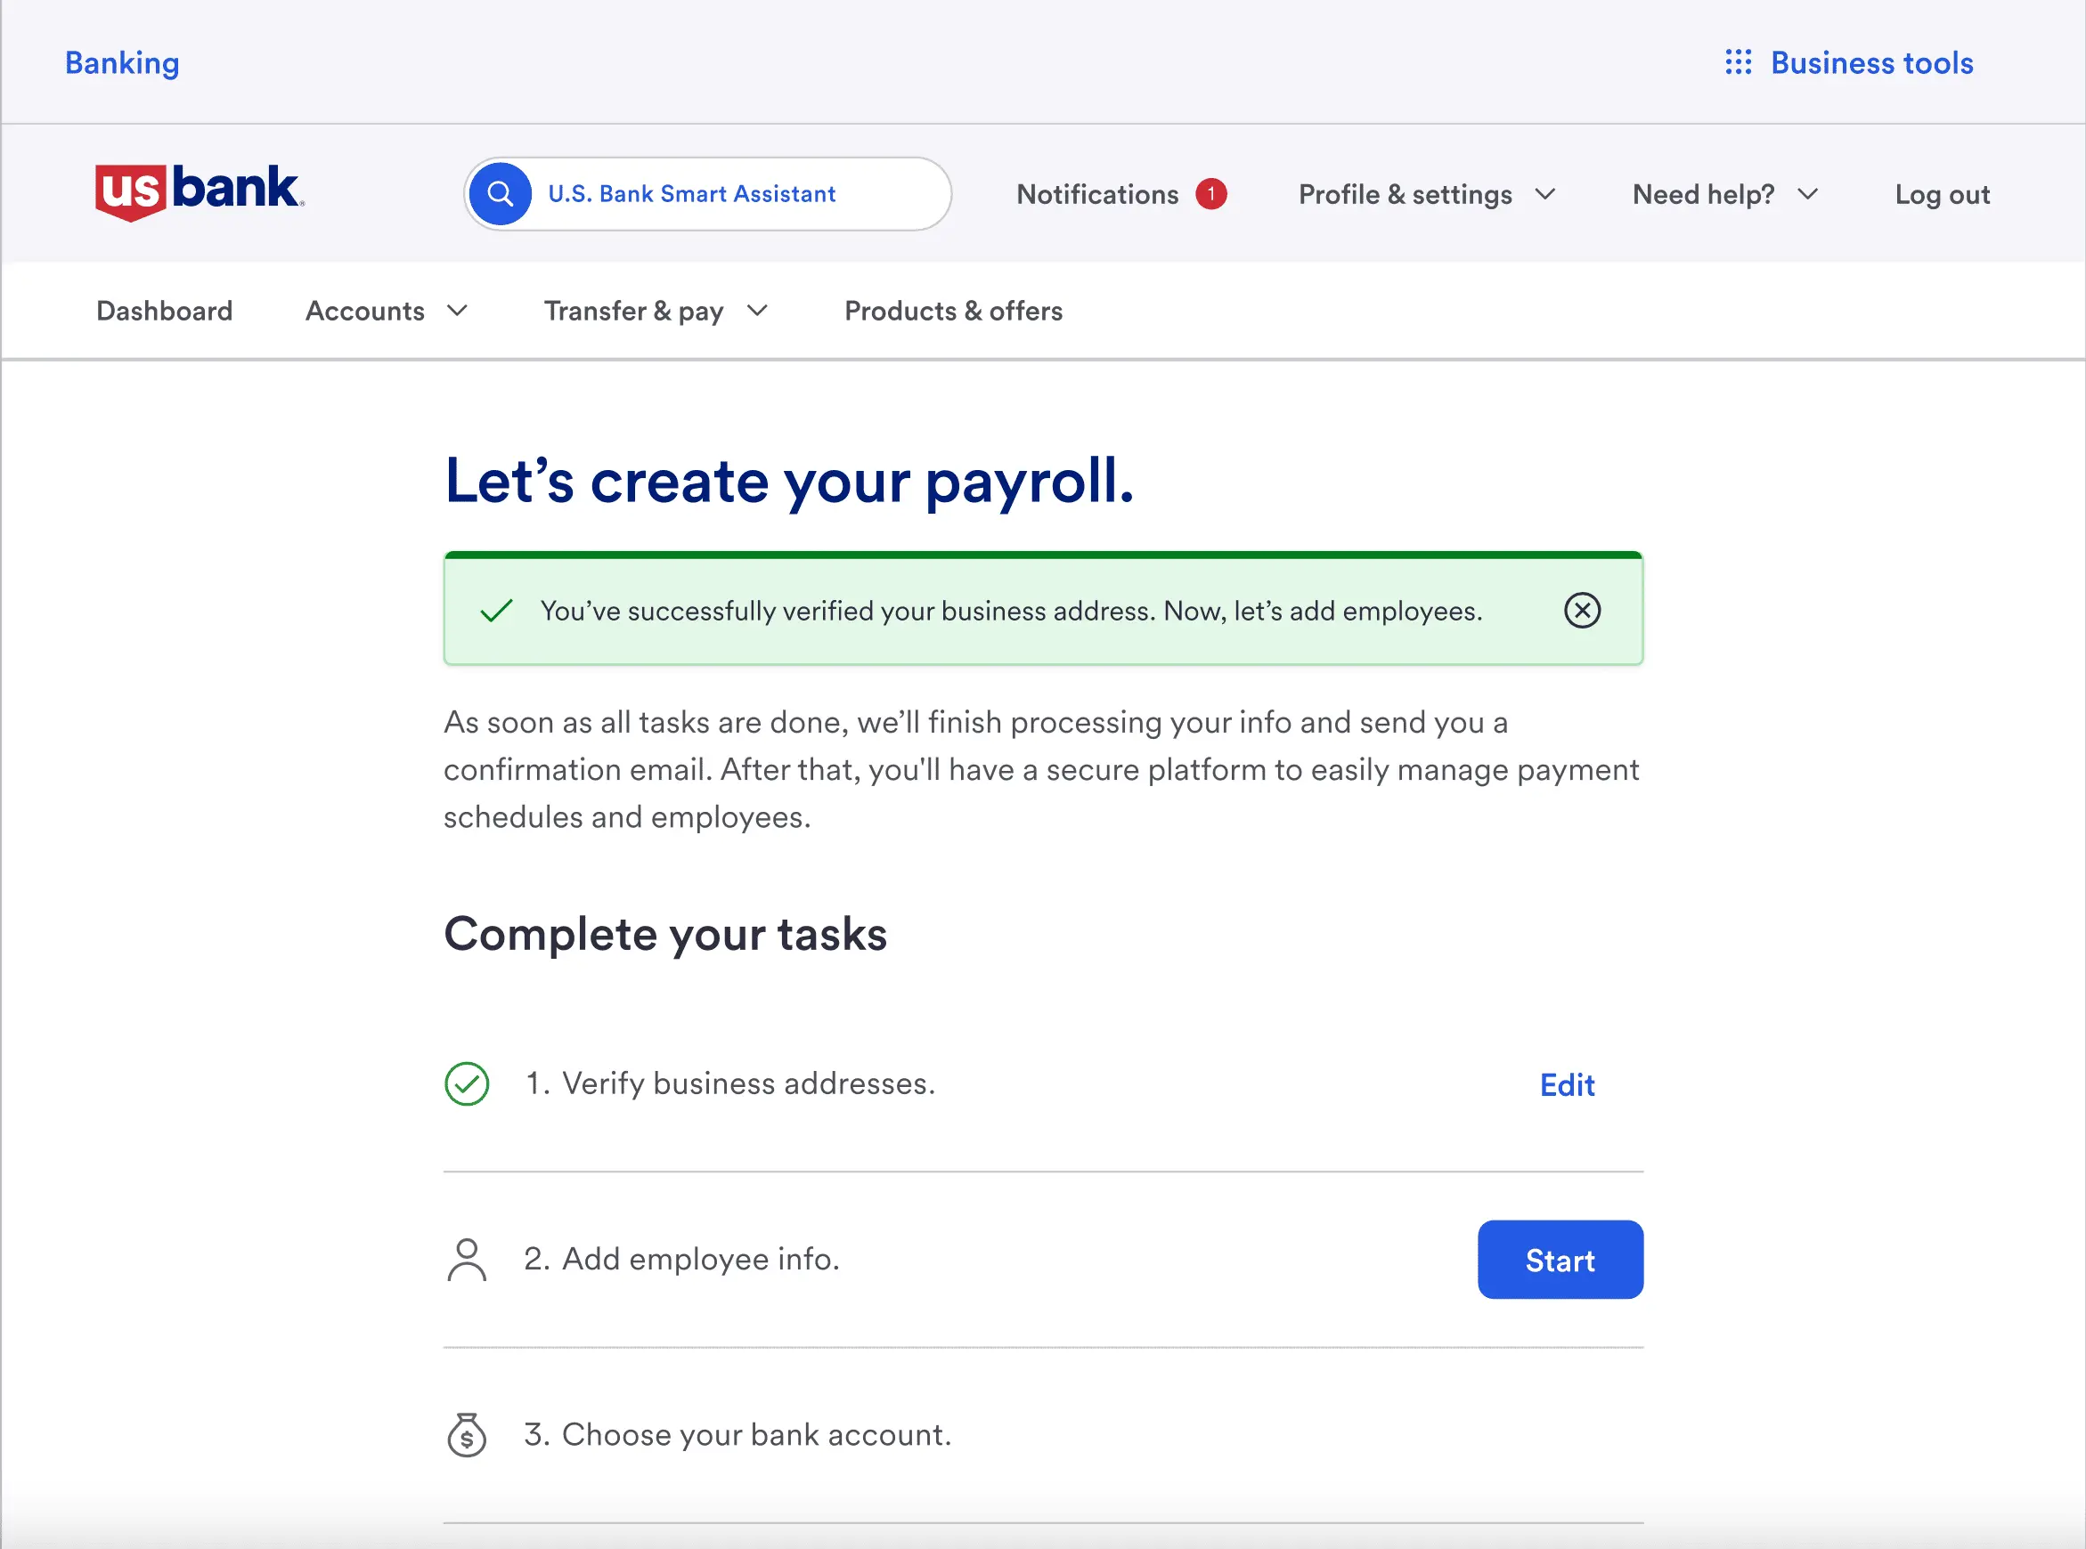This screenshot has height=1549, width=2086.
Task: Expand Profile & settings menu
Action: point(1426,194)
